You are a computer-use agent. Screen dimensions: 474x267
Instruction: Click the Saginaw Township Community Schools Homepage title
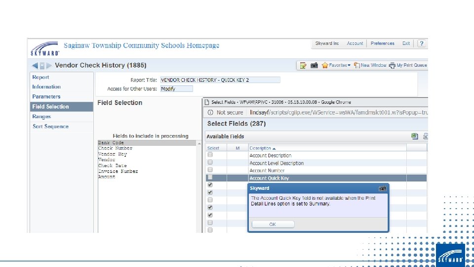(x=141, y=45)
